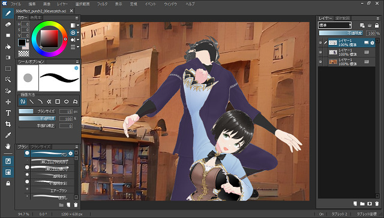Switch to the ブラシサイズ tab

tap(40, 147)
